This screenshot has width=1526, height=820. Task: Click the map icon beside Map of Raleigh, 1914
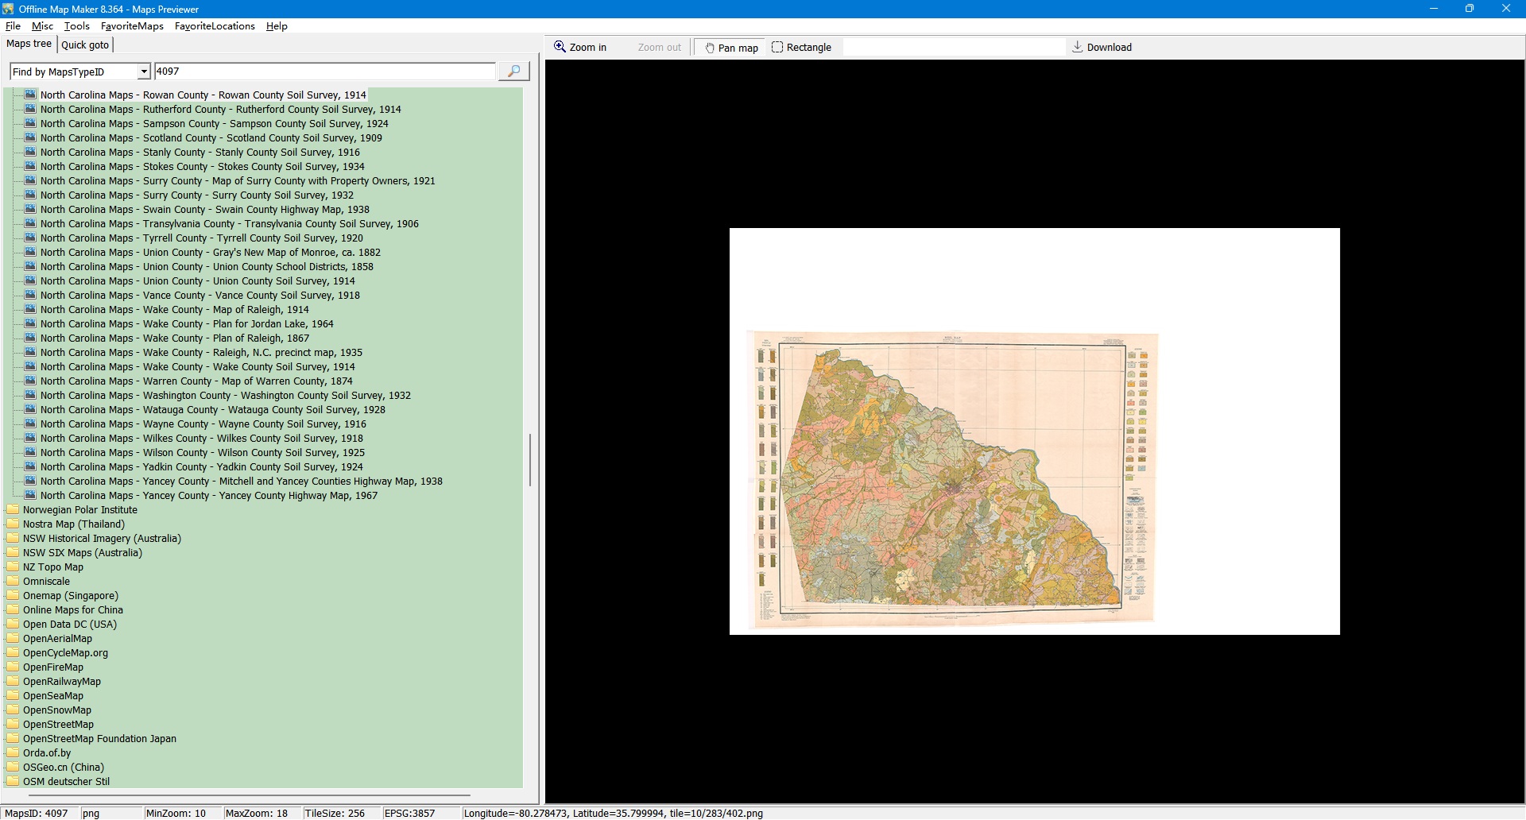pos(30,309)
